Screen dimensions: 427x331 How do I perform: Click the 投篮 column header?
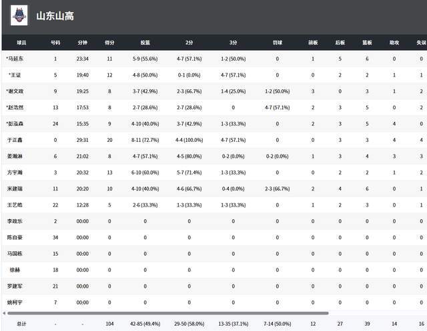(x=145, y=42)
